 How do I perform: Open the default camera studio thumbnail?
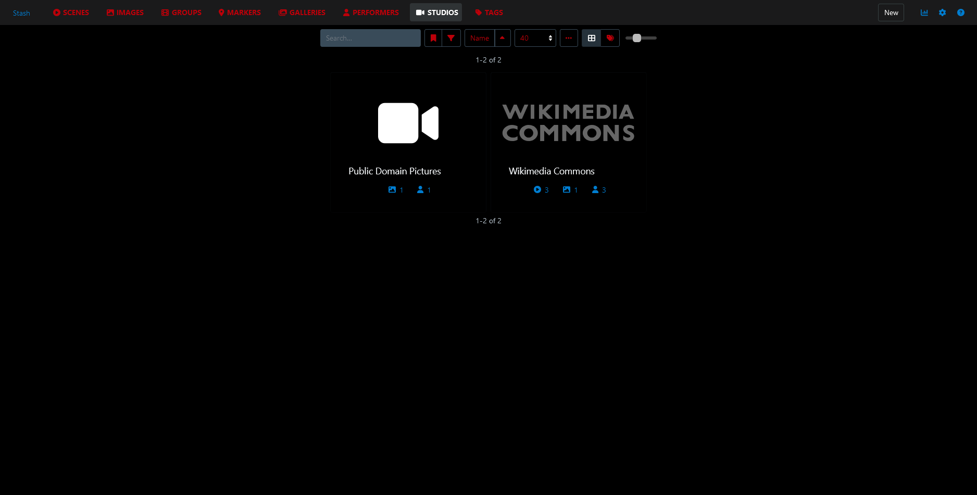408,123
